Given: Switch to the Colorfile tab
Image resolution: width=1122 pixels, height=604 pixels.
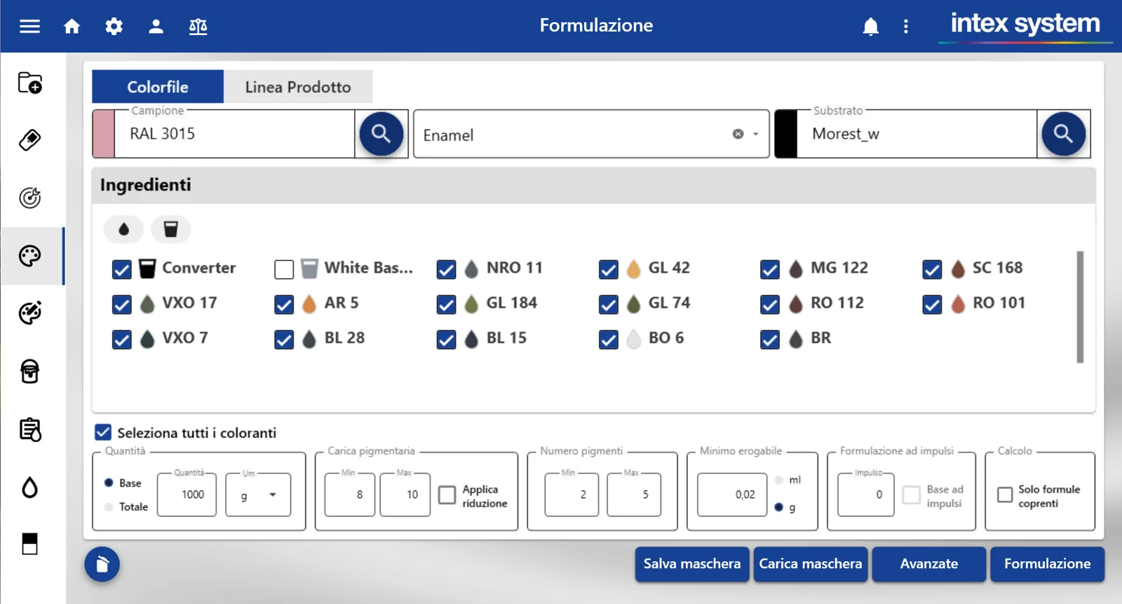Looking at the screenshot, I should click(x=158, y=87).
